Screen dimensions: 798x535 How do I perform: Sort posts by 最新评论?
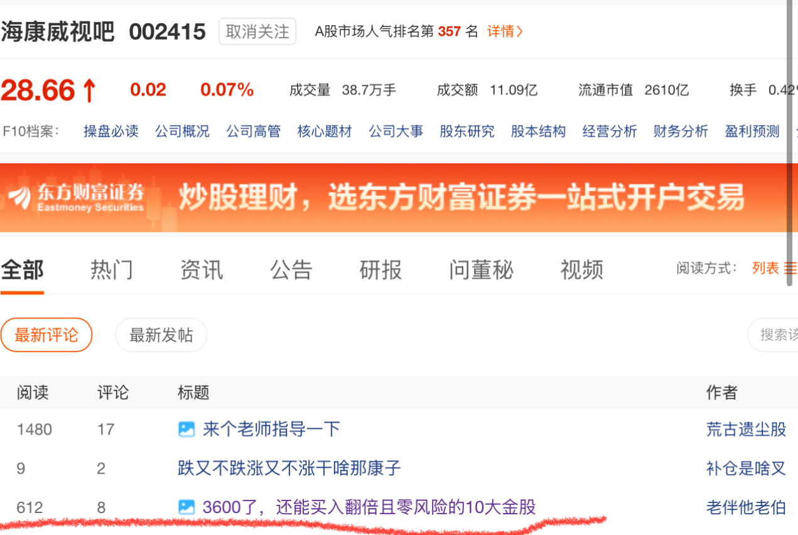[46, 335]
